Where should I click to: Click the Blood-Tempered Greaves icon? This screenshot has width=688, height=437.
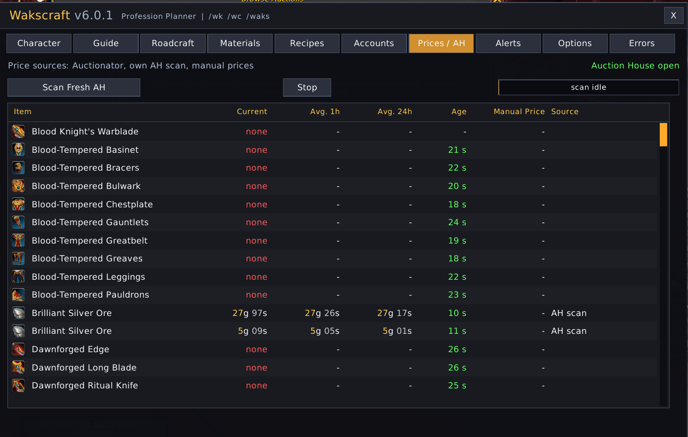pos(18,258)
